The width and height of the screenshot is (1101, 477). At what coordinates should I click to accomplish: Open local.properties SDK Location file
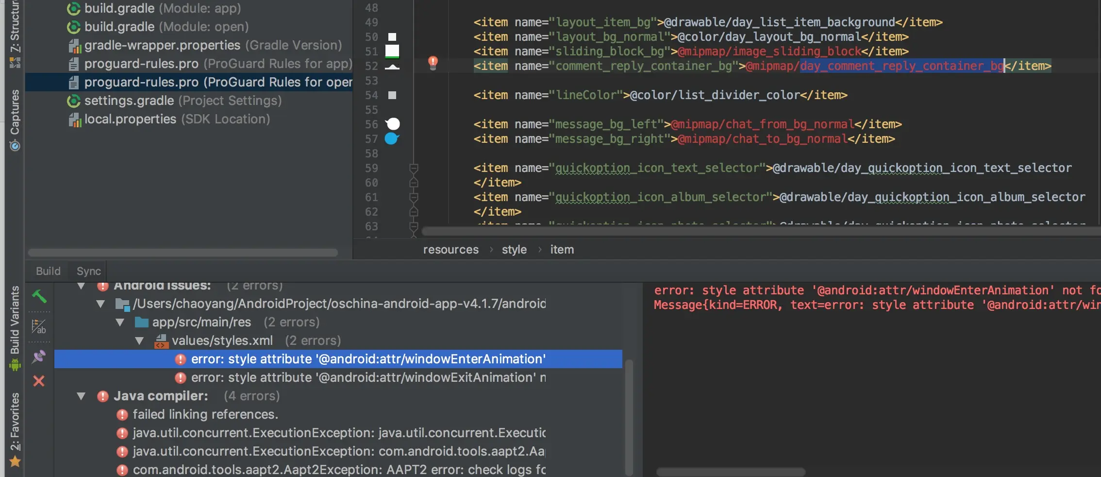pyautogui.click(x=177, y=119)
